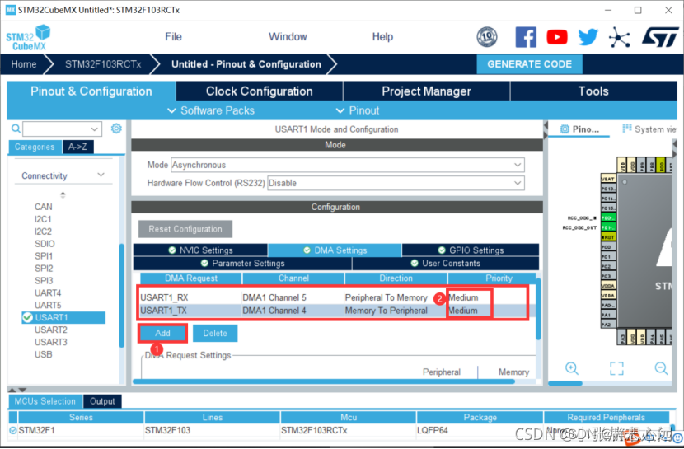Switch to Tools tab

[x=593, y=91]
